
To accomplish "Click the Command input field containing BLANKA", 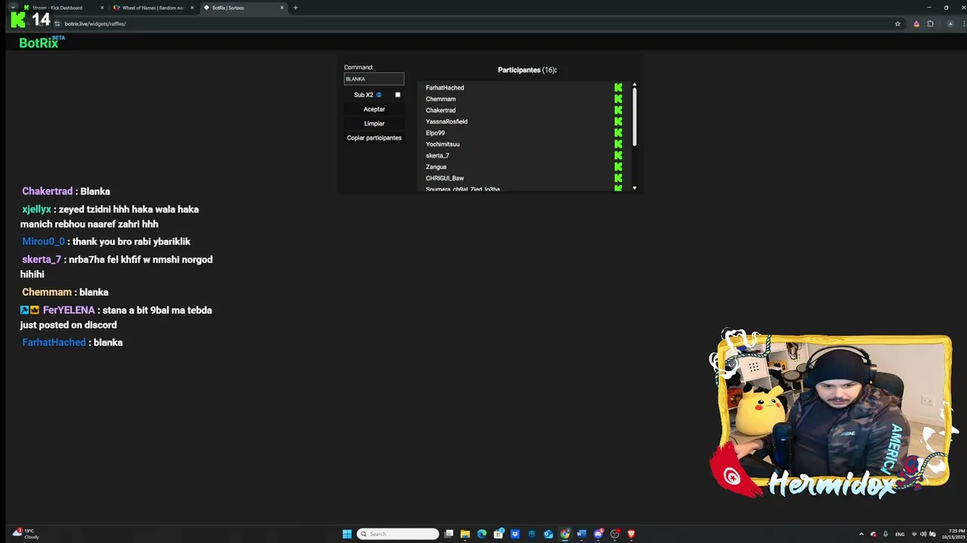I will tap(374, 79).
